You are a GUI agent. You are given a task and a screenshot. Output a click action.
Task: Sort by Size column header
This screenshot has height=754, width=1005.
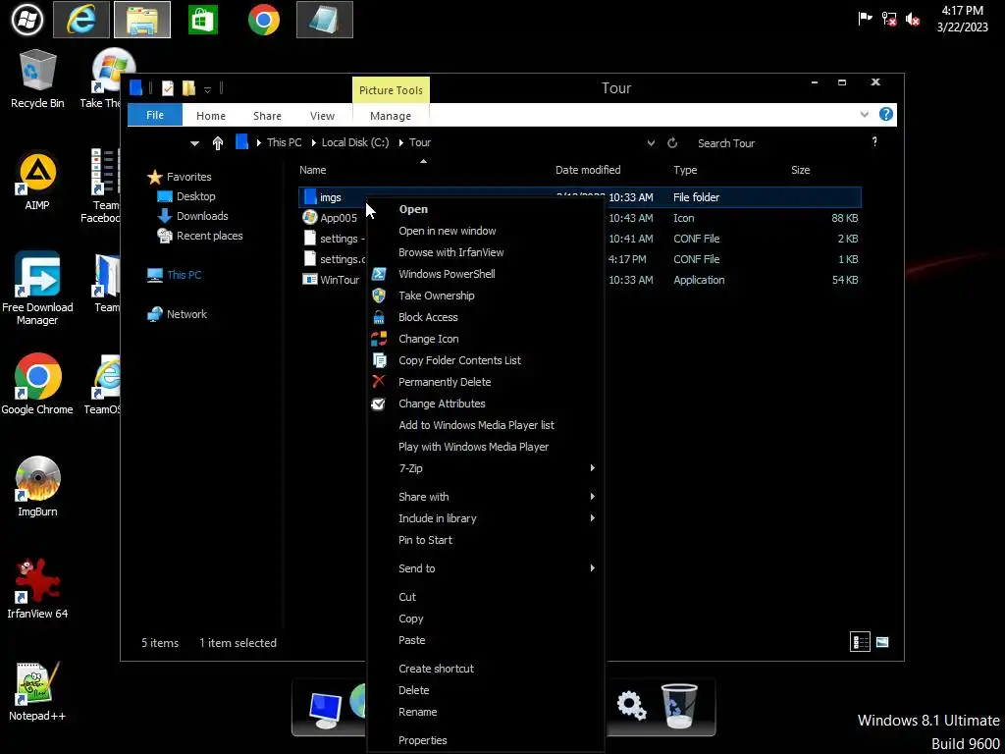point(800,170)
